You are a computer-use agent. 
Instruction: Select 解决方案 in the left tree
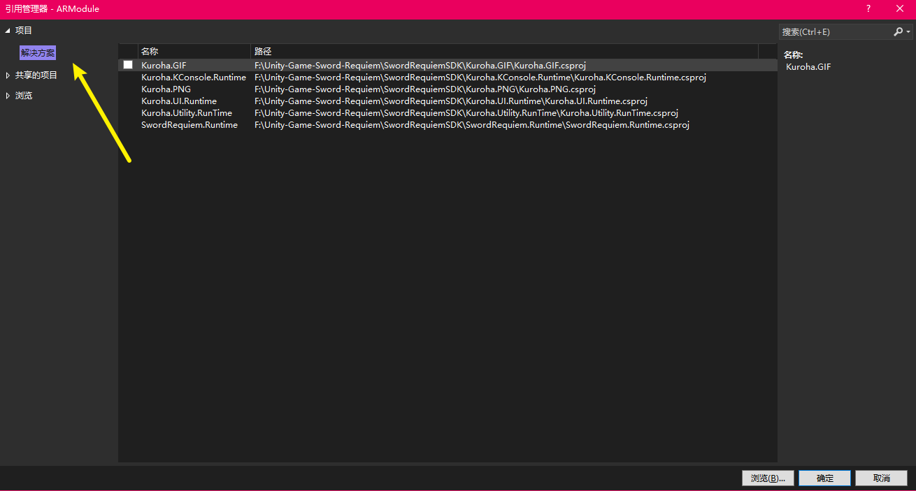38,53
